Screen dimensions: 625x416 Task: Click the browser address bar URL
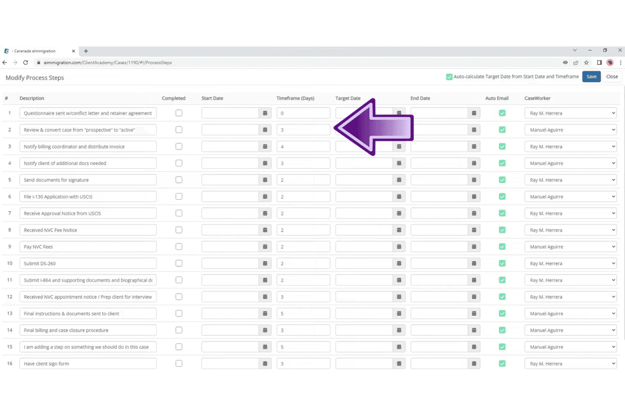[x=108, y=62]
